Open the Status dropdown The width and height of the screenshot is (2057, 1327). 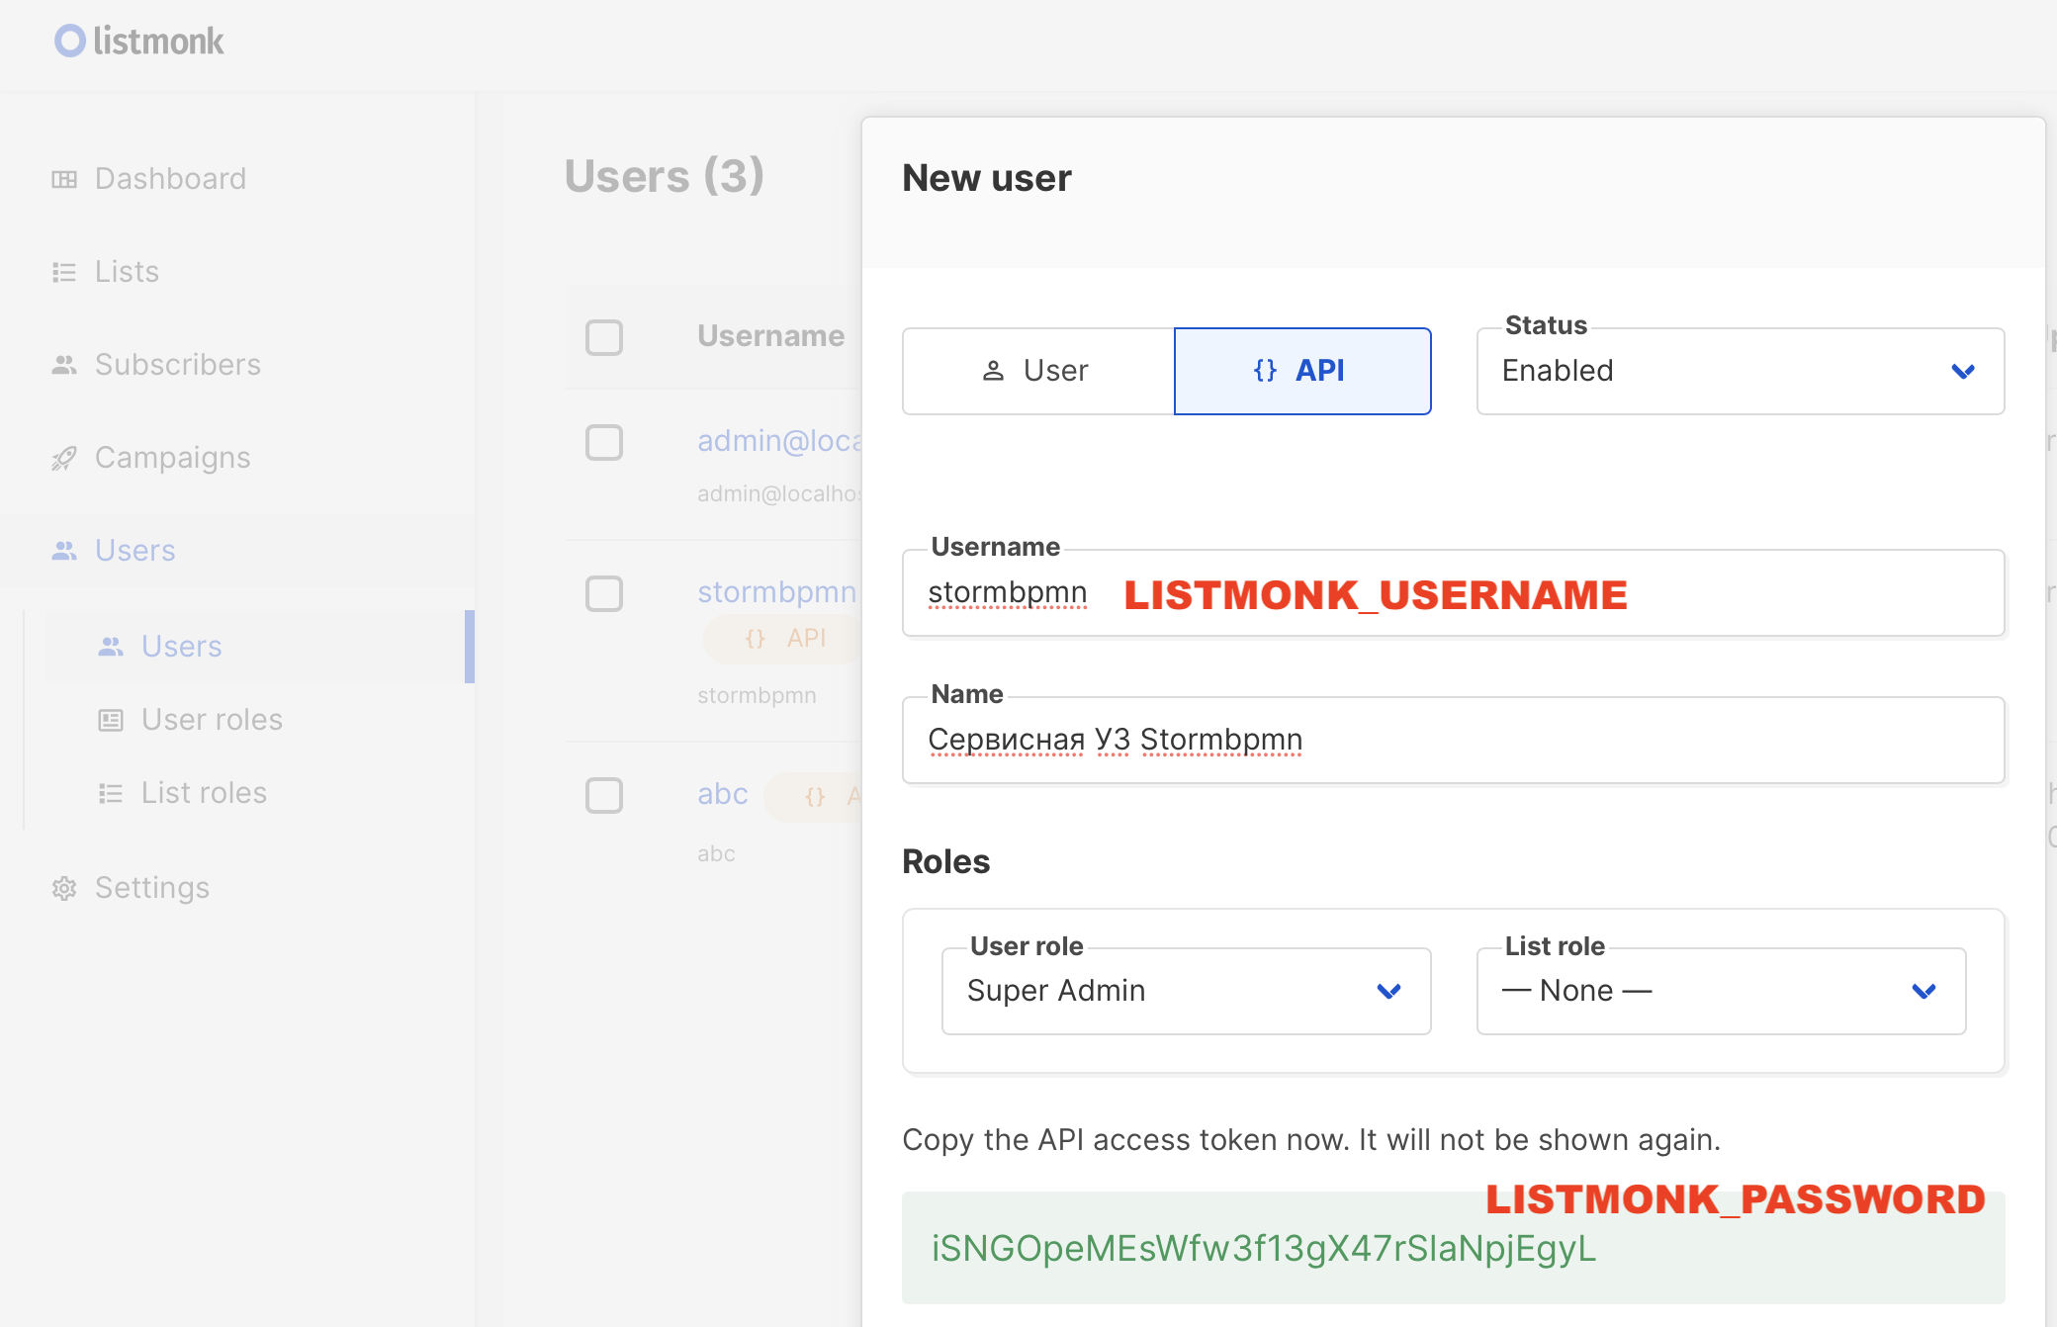pyautogui.click(x=1741, y=371)
